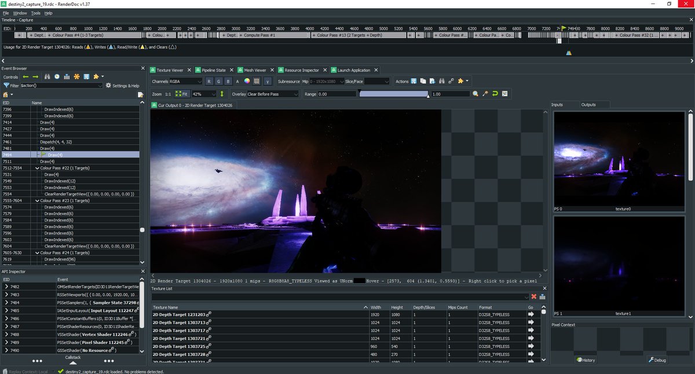Click the range color picker wand icon
This screenshot has height=374, width=695.
pyautogui.click(x=485, y=93)
